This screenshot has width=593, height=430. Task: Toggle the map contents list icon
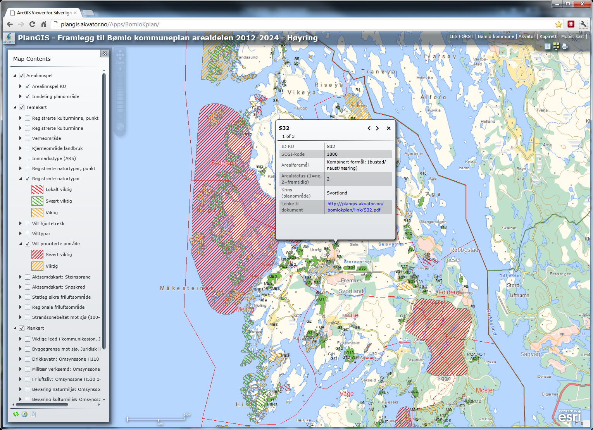click(x=548, y=46)
